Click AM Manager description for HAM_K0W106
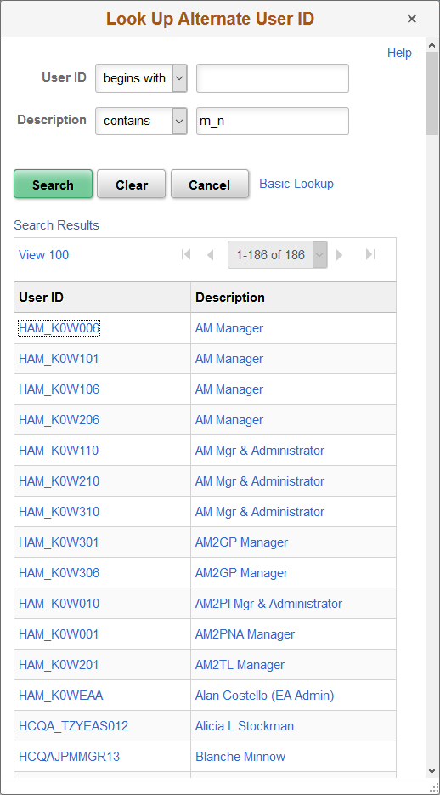 pos(229,389)
